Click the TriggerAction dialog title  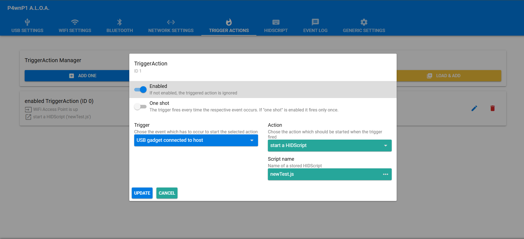click(x=151, y=64)
